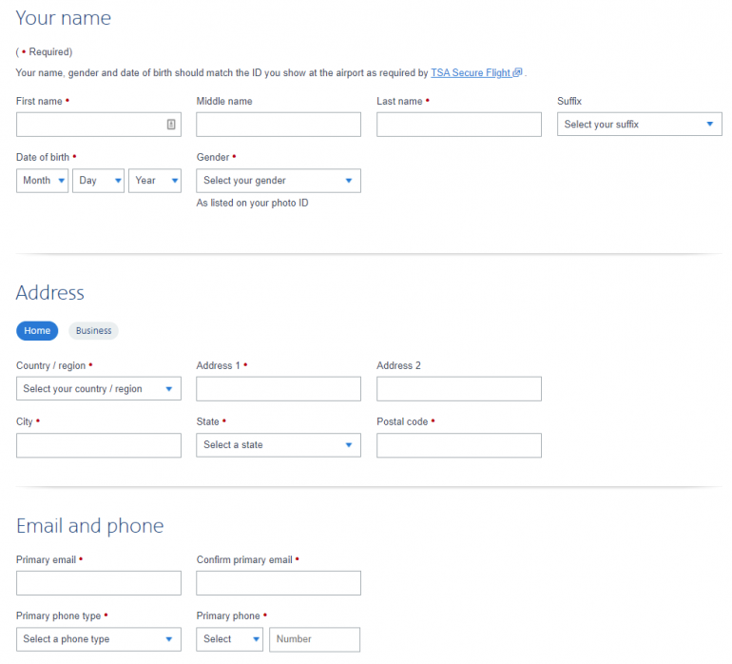The width and height of the screenshot is (732, 664).
Task: Open the Select your country / region dropdown
Action: (x=98, y=389)
